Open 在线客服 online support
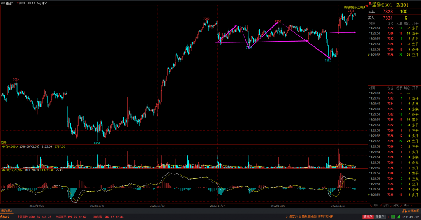This screenshot has width=421, height=220. (413, 211)
